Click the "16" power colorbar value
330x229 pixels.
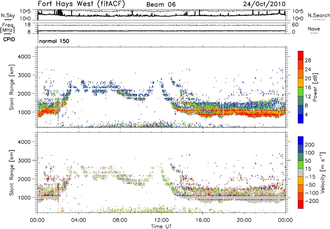tap(308, 88)
